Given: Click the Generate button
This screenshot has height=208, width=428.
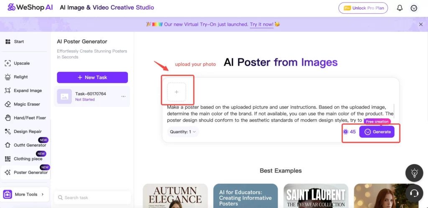Looking at the screenshot, I should [x=377, y=132].
